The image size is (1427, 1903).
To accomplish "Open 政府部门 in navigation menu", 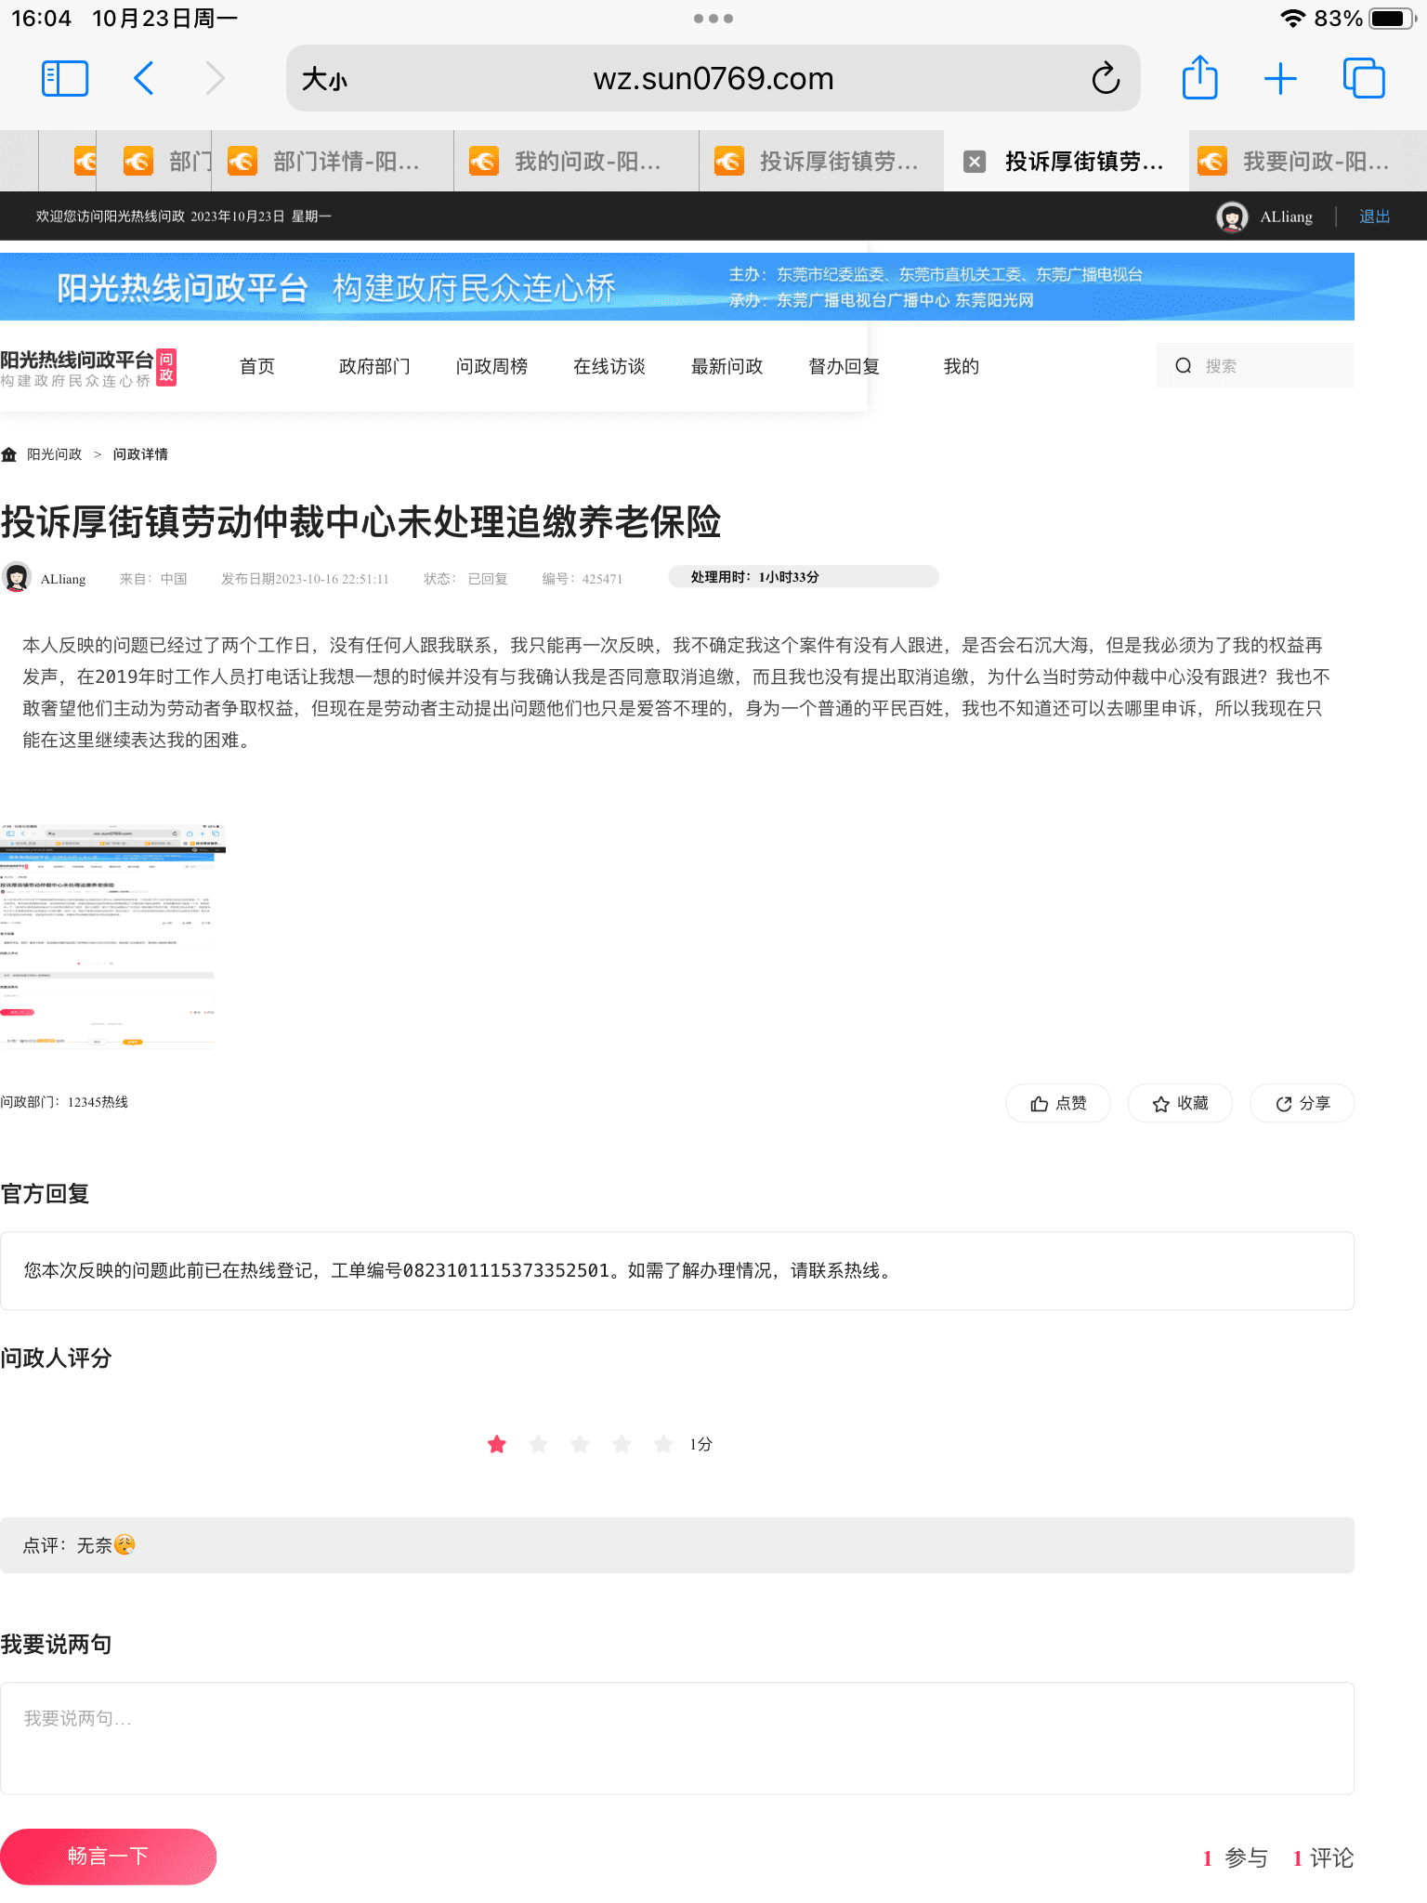I will click(x=374, y=366).
